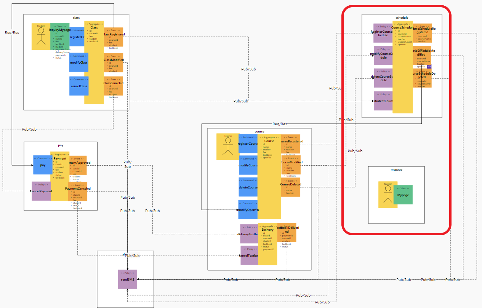Select the CourseRegistered event sticky
The image size is (482, 308).
pos(291,144)
